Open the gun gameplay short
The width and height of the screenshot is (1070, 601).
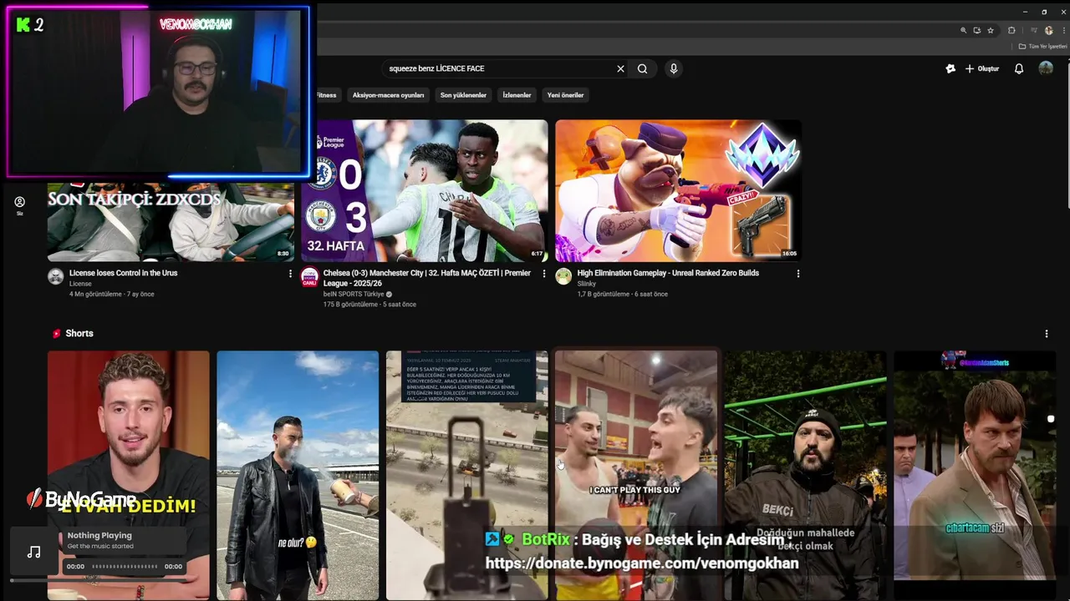pyautogui.click(x=466, y=475)
